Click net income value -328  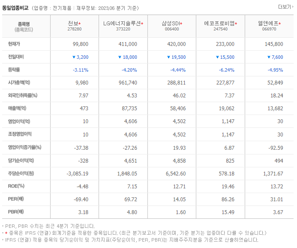[83, 161]
